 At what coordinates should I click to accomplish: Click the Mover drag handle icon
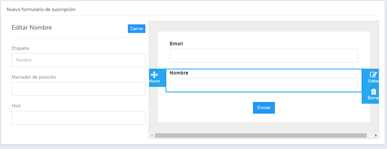point(154,74)
